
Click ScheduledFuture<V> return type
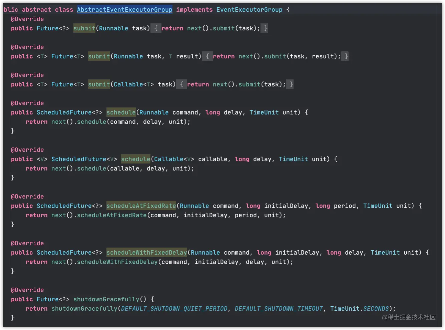pyautogui.click(x=84, y=159)
